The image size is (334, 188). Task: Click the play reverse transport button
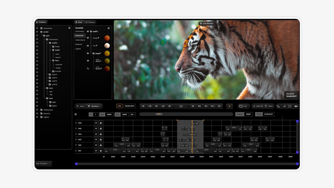170,106
